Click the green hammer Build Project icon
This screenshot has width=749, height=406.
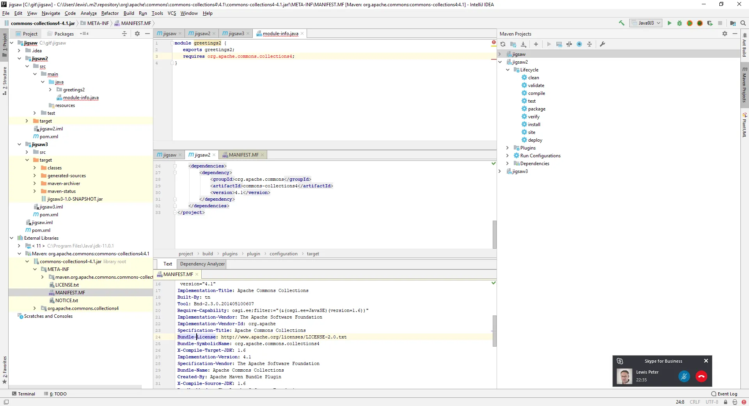(621, 23)
